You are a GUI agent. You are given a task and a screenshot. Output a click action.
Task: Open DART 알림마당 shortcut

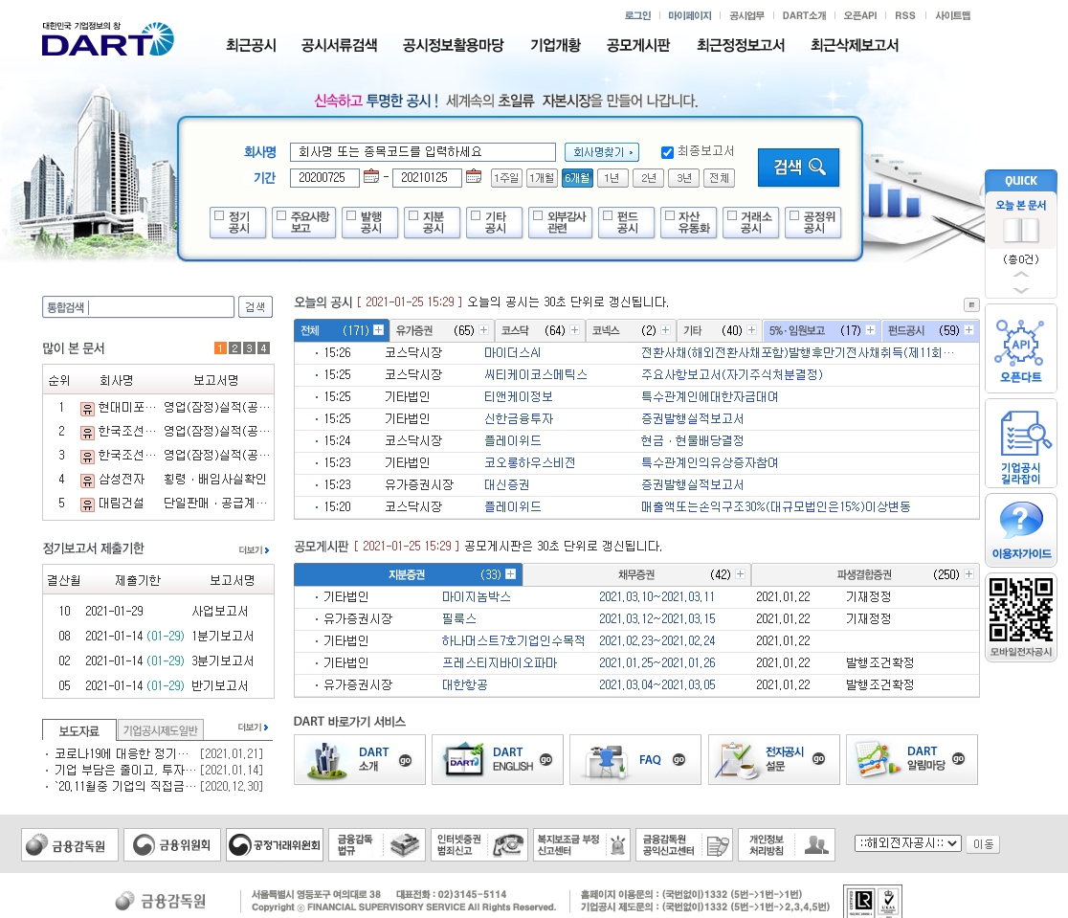click(911, 759)
